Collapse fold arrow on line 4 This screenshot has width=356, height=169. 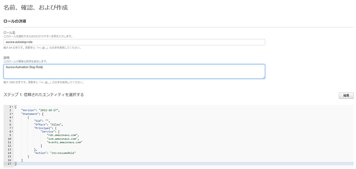pyautogui.click(x=12, y=117)
